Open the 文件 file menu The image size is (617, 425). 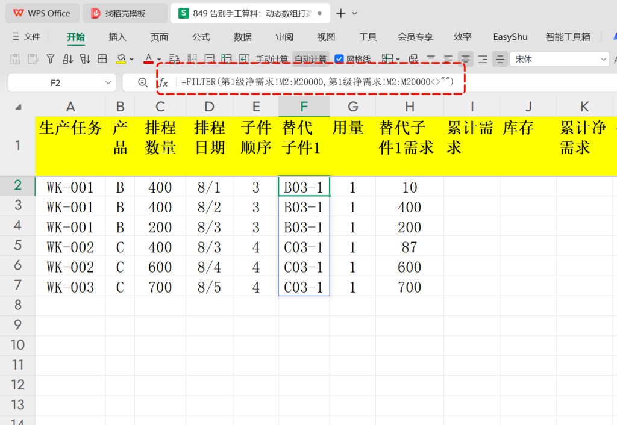(x=27, y=37)
